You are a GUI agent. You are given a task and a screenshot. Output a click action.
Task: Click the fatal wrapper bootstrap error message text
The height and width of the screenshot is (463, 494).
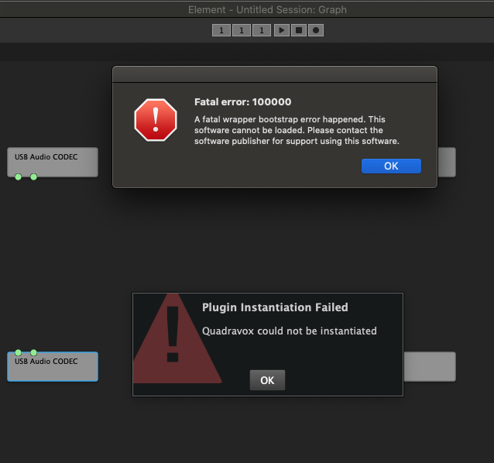tap(297, 130)
